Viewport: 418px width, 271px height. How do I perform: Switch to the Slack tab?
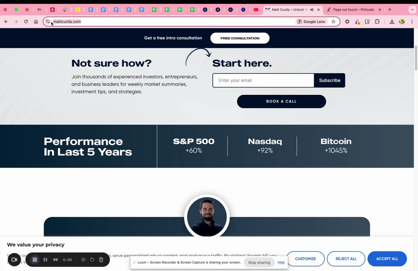tap(65, 10)
